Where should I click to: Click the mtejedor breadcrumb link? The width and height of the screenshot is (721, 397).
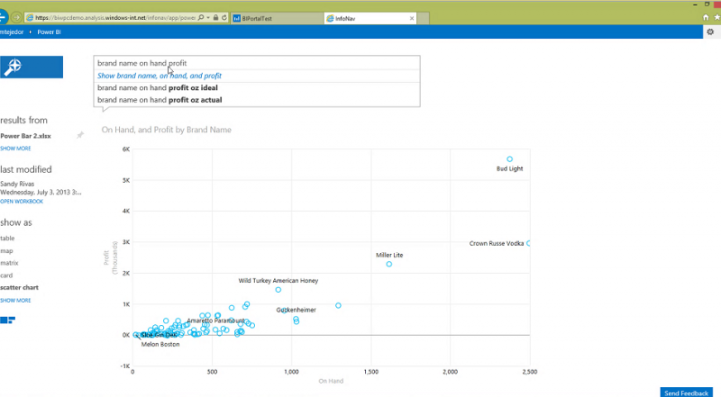[x=12, y=32]
